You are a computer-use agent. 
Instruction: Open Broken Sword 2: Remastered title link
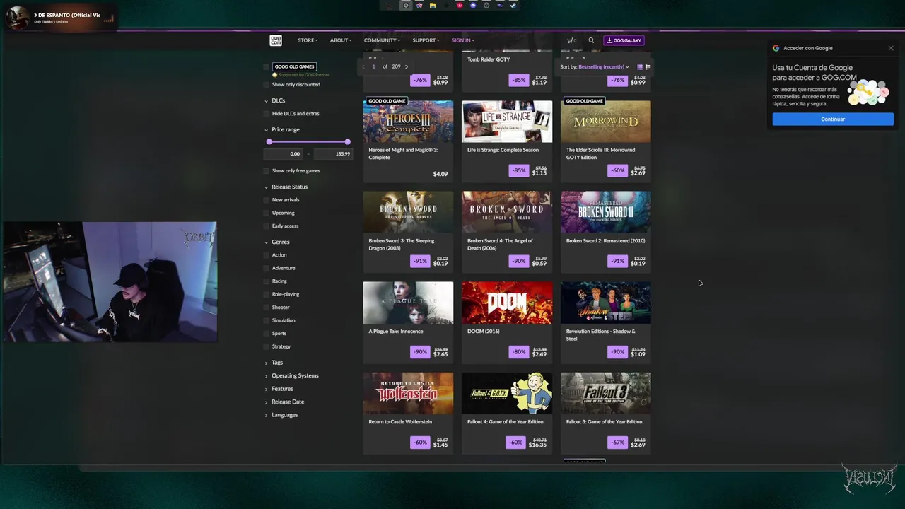605,241
